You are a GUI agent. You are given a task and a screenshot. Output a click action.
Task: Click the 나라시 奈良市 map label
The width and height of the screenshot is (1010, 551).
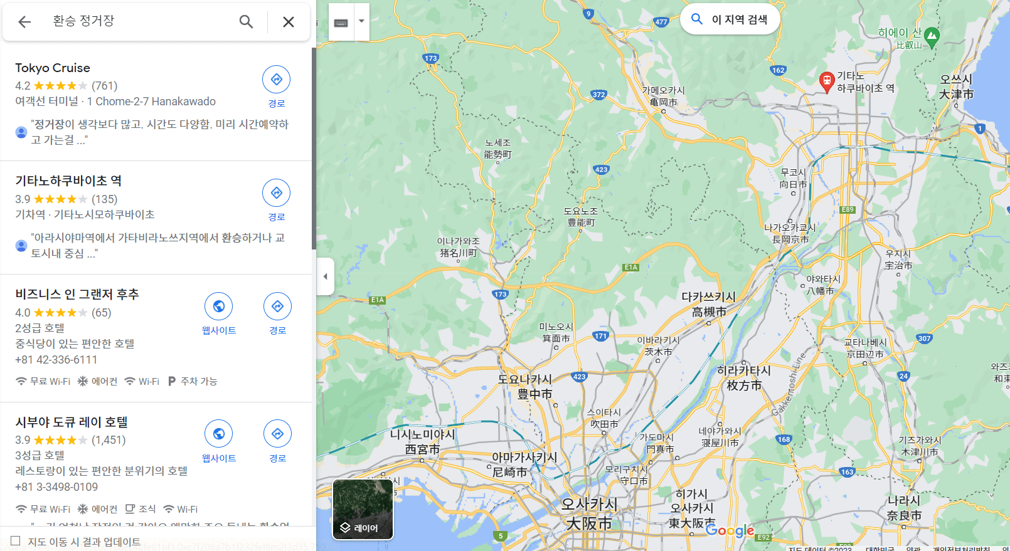click(904, 508)
